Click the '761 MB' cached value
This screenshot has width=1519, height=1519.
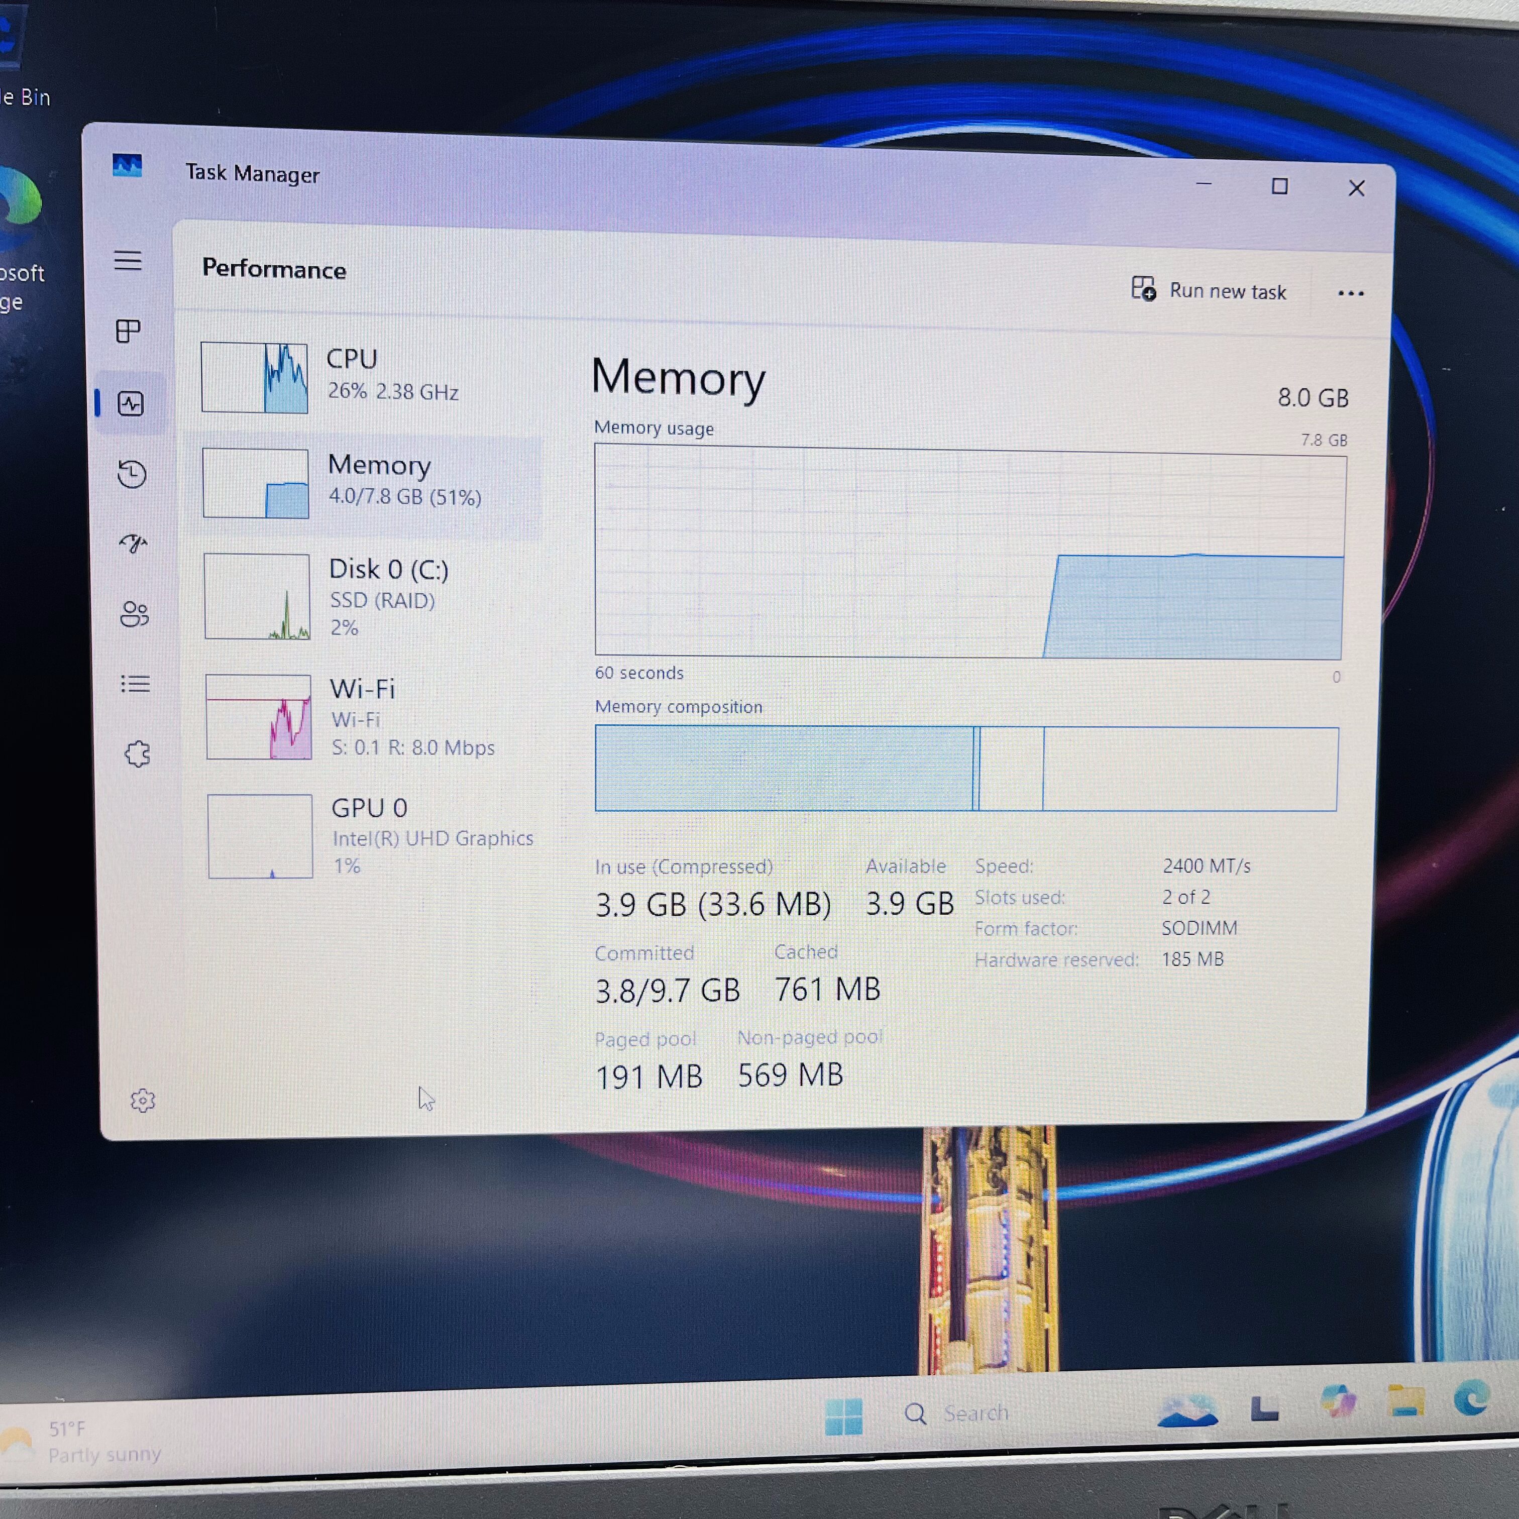pos(827,989)
